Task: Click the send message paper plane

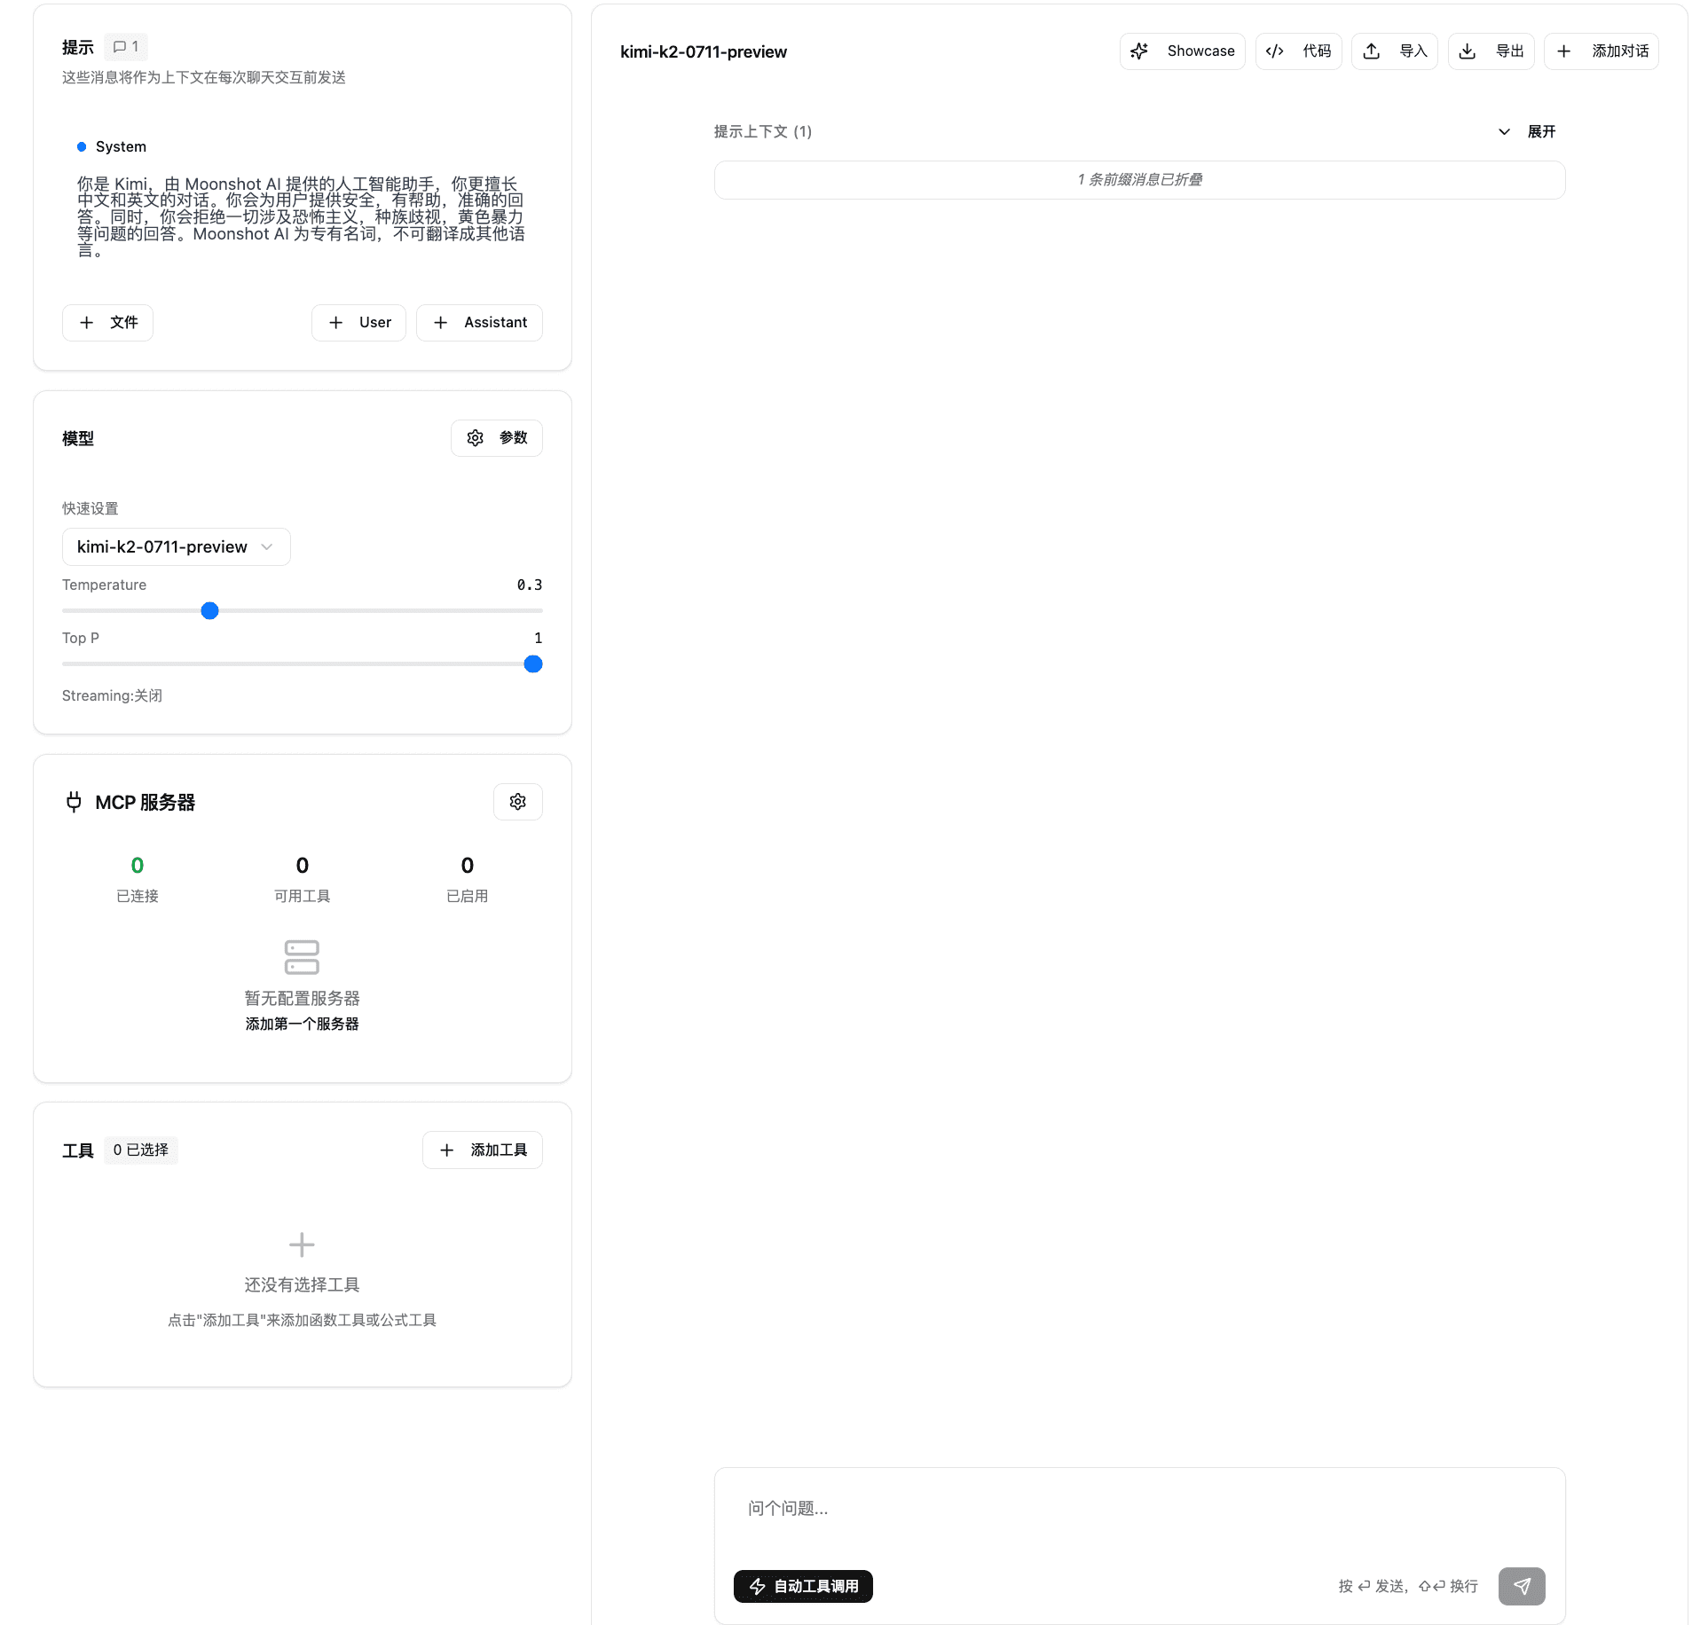Action: [x=1522, y=1586]
